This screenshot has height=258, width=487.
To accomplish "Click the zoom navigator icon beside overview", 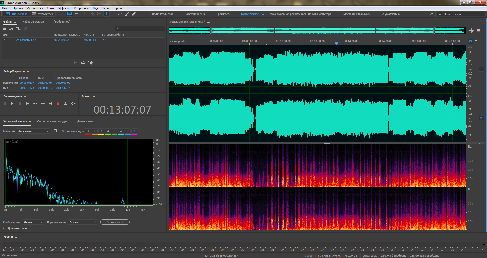I will coord(471,31).
